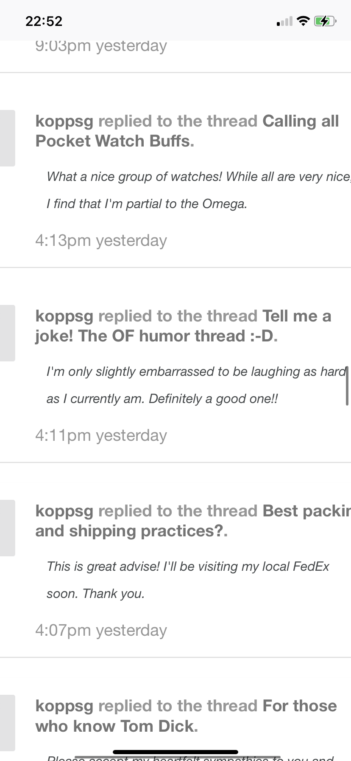Open koppsg profile from humor thread entry

point(64,316)
